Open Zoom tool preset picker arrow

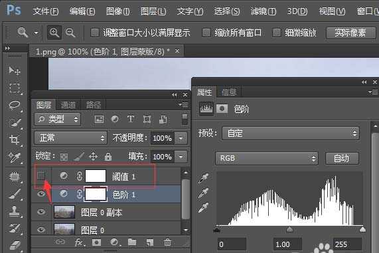pos(36,33)
